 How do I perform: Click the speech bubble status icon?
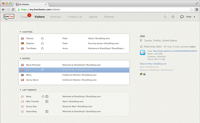pos(182,17)
